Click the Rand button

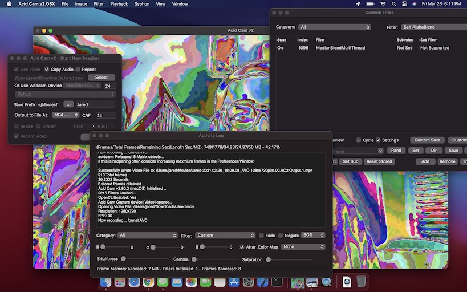coord(396,151)
